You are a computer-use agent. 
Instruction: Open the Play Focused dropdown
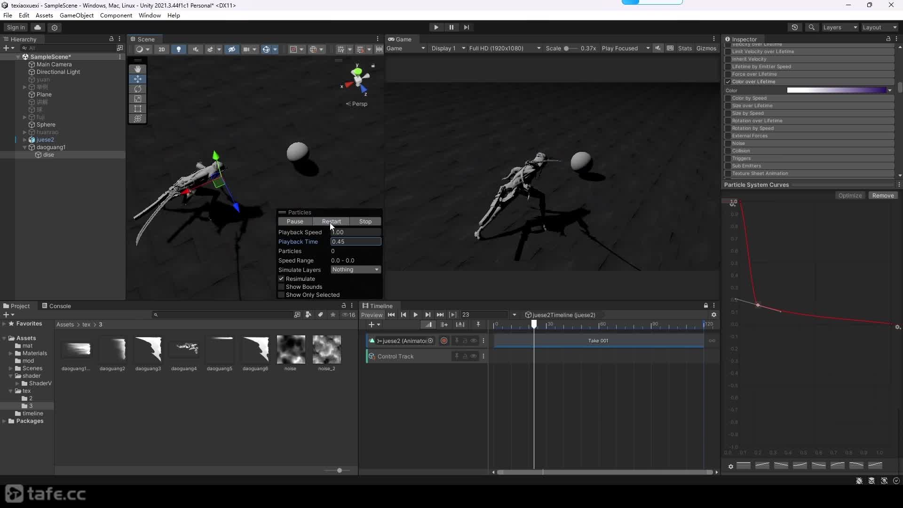626,48
